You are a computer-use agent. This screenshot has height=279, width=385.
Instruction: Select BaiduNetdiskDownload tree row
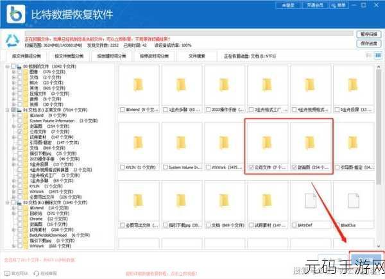click(60, 235)
